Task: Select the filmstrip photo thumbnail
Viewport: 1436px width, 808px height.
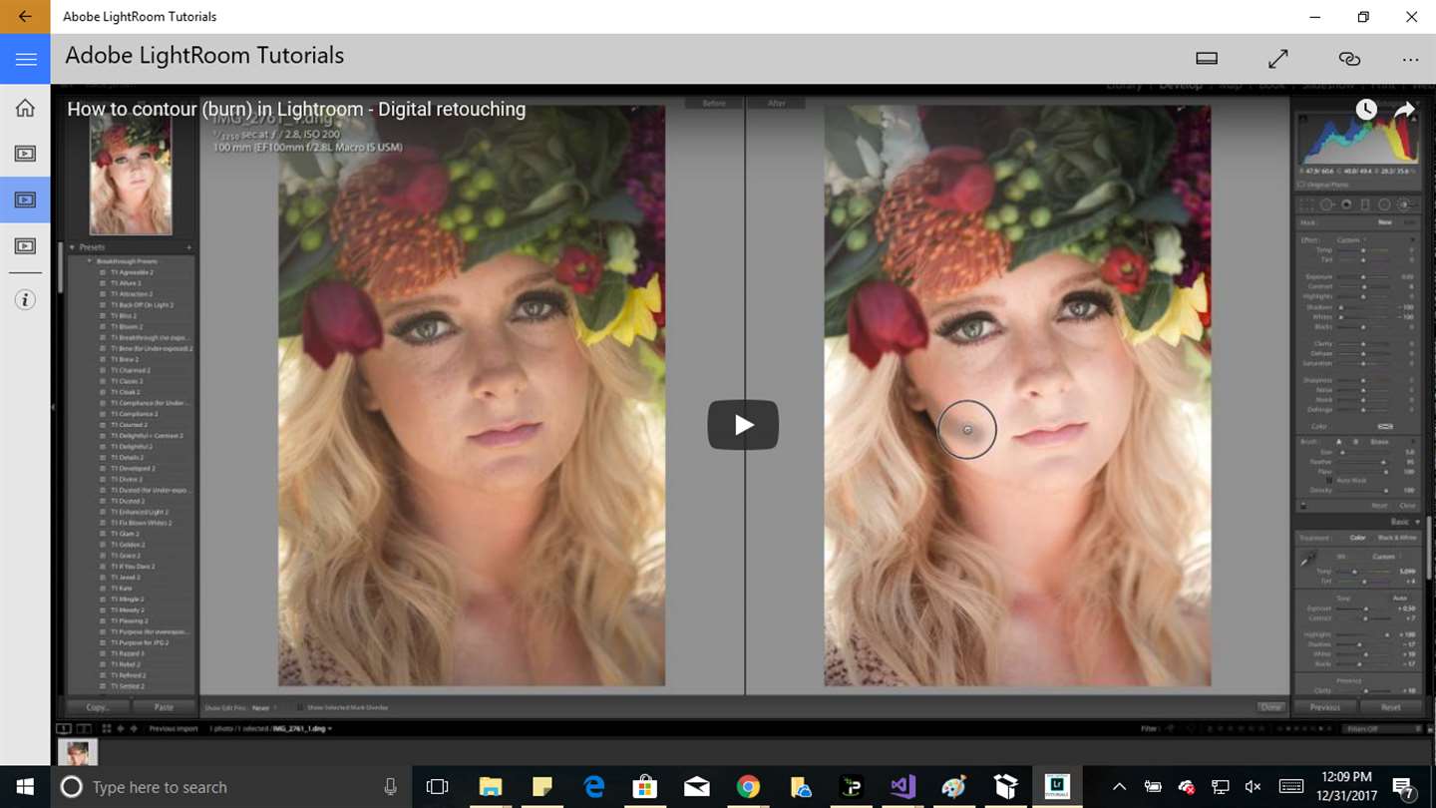Action: click(x=78, y=753)
